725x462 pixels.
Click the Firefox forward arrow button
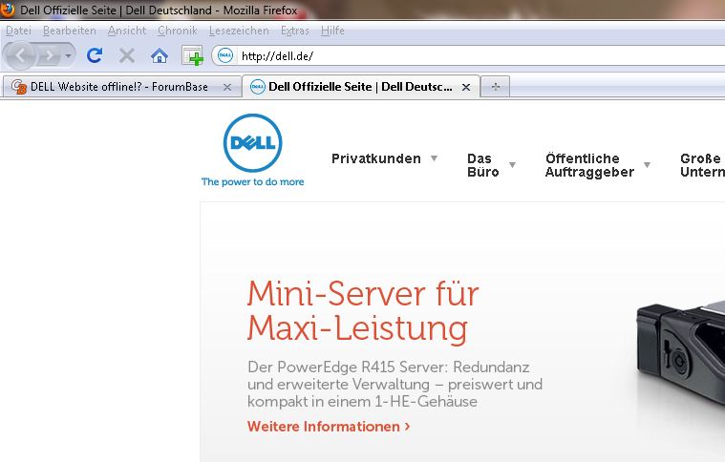[x=49, y=56]
